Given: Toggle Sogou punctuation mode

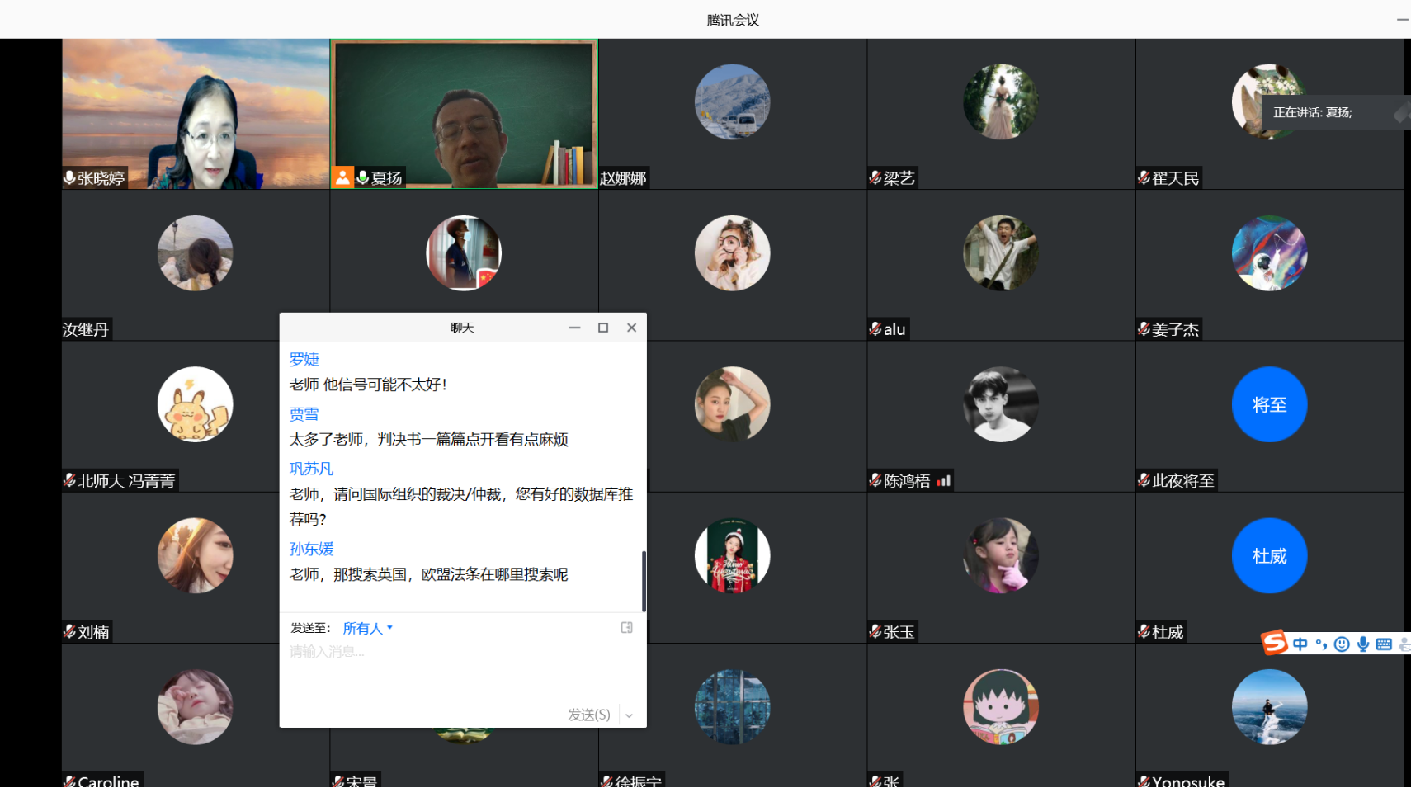Looking at the screenshot, I should point(1321,644).
